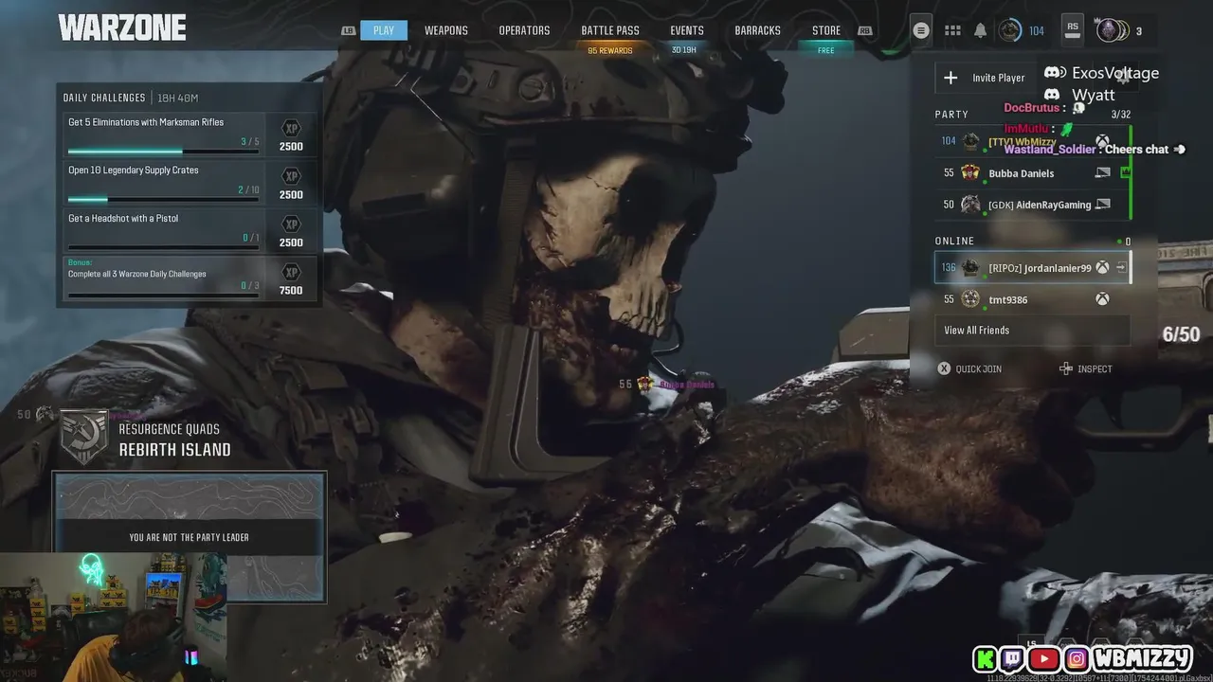1213x682 pixels.
Task: Click Discord icon next to Wyatt
Action: tap(1052, 95)
